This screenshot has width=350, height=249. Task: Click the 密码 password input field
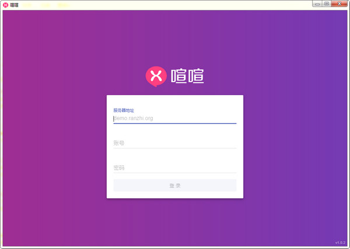coord(175,168)
